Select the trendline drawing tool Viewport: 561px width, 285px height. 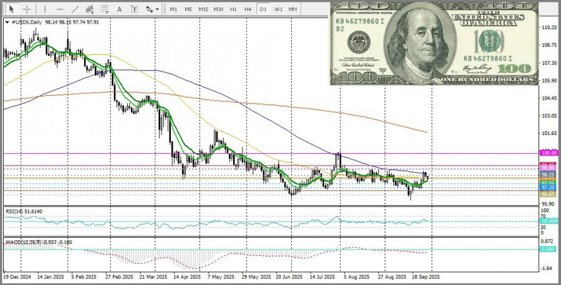pos(75,9)
